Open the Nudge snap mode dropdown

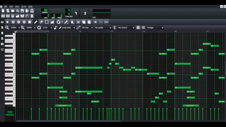[x=155, y=28]
